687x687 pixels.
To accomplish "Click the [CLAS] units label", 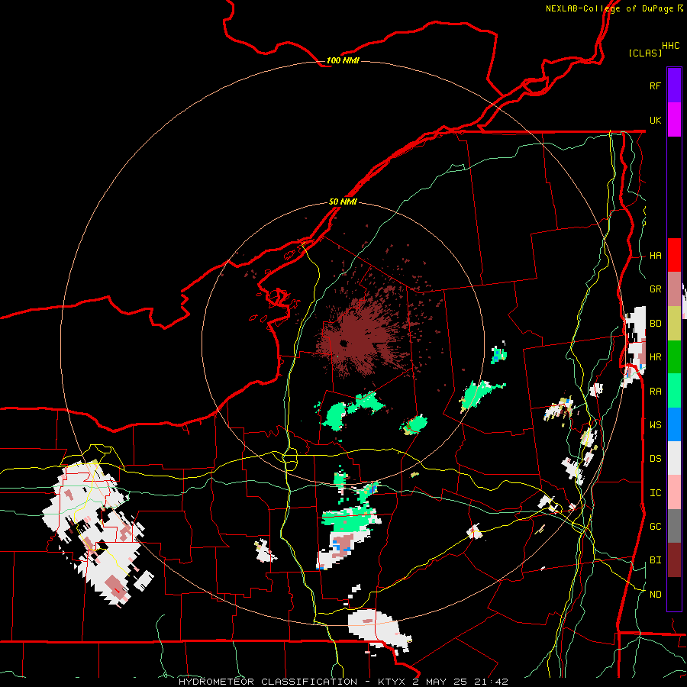I will click(x=645, y=53).
